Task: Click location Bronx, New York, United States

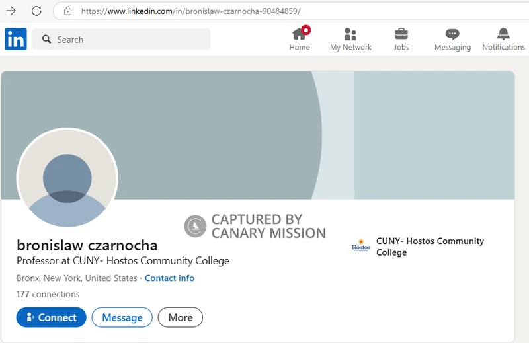Action: tap(77, 278)
